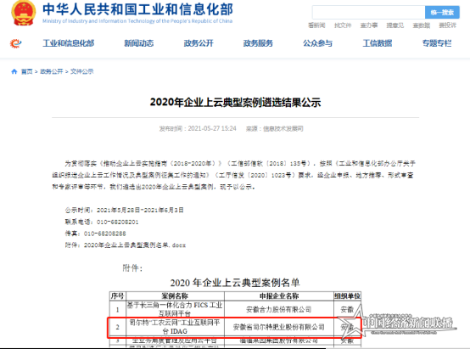Open the 看新闻 quick link
470x349 pixels.
(316, 25)
